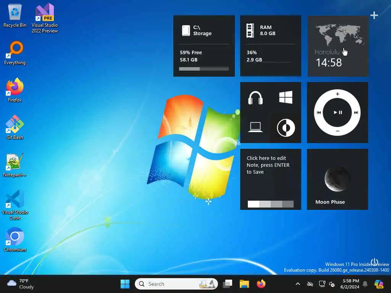
Task: Open the notifications bell icon
Action: point(365,284)
